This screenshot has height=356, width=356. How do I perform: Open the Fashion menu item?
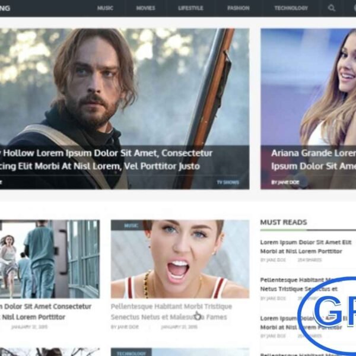(x=239, y=8)
